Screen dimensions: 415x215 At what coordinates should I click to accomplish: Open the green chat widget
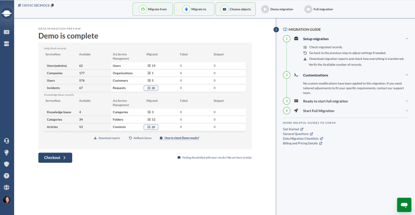404,205
